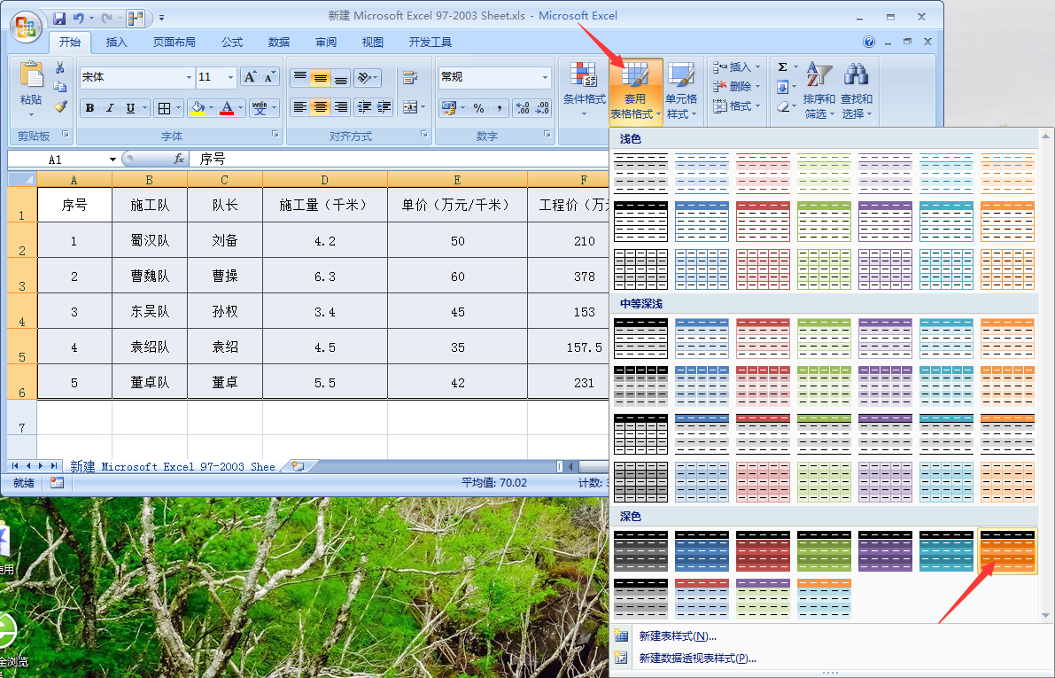Switch to the 审阅 ribbon tab
Image resolution: width=1055 pixels, height=678 pixels.
326,42
